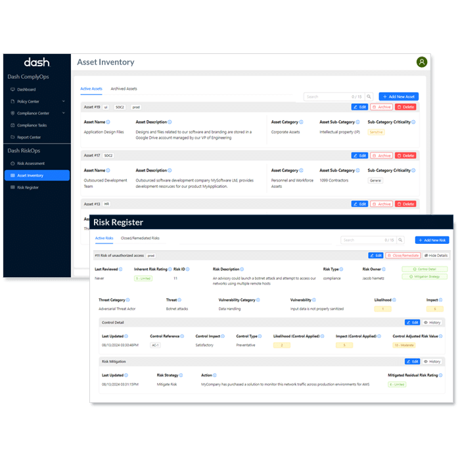The width and height of the screenshot is (460, 460).
Task: Open Risk Register in the sidebar
Action: point(25,187)
